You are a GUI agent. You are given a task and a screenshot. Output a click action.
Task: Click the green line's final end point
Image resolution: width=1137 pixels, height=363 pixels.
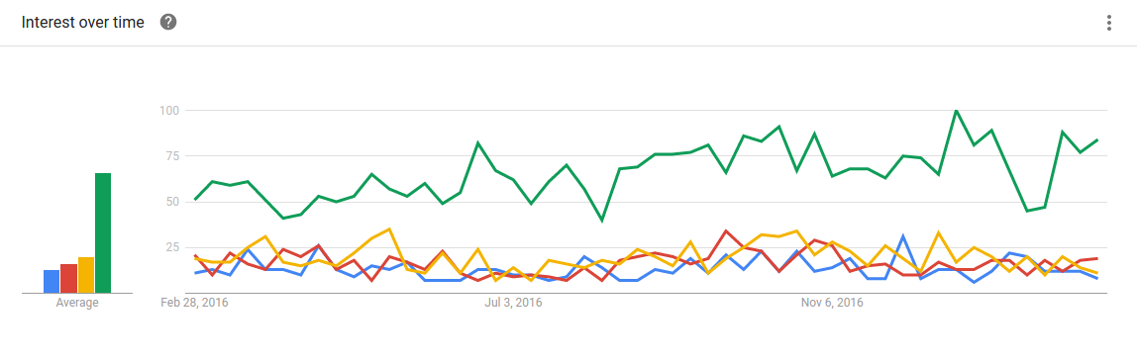1097,139
